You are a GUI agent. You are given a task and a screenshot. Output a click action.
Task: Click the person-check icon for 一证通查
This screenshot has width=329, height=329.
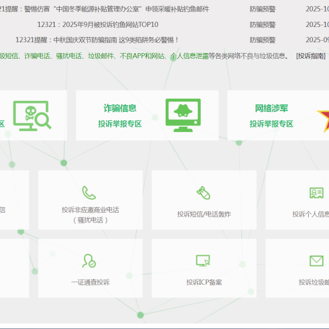pyautogui.click(x=89, y=261)
